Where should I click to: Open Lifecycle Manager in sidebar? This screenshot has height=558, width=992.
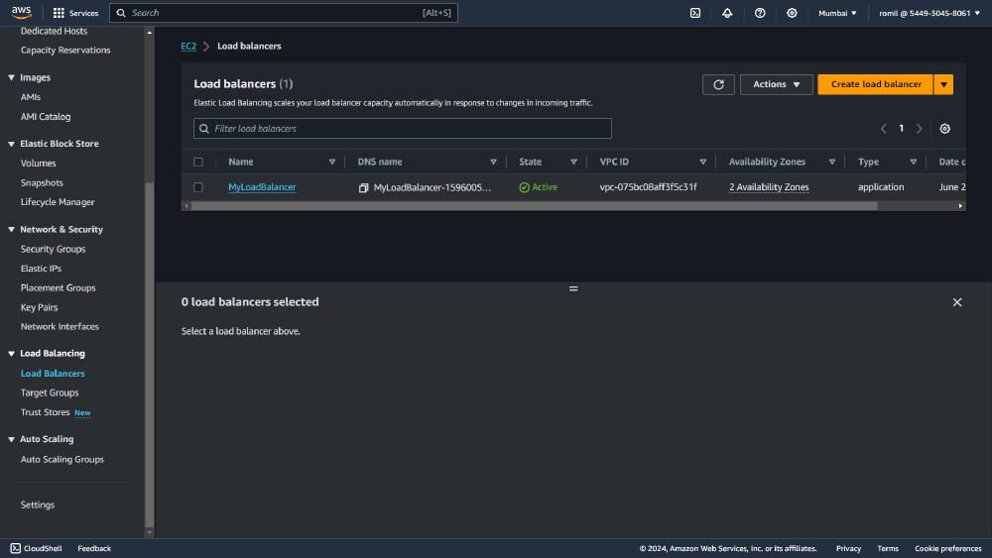coord(58,202)
